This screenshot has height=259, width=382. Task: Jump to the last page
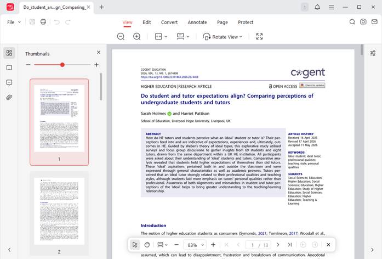290,245
